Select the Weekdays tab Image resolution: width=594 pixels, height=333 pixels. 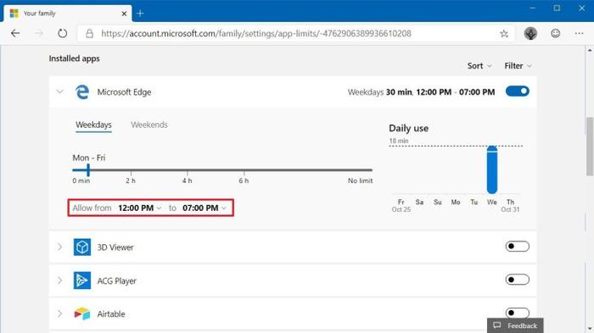93,125
